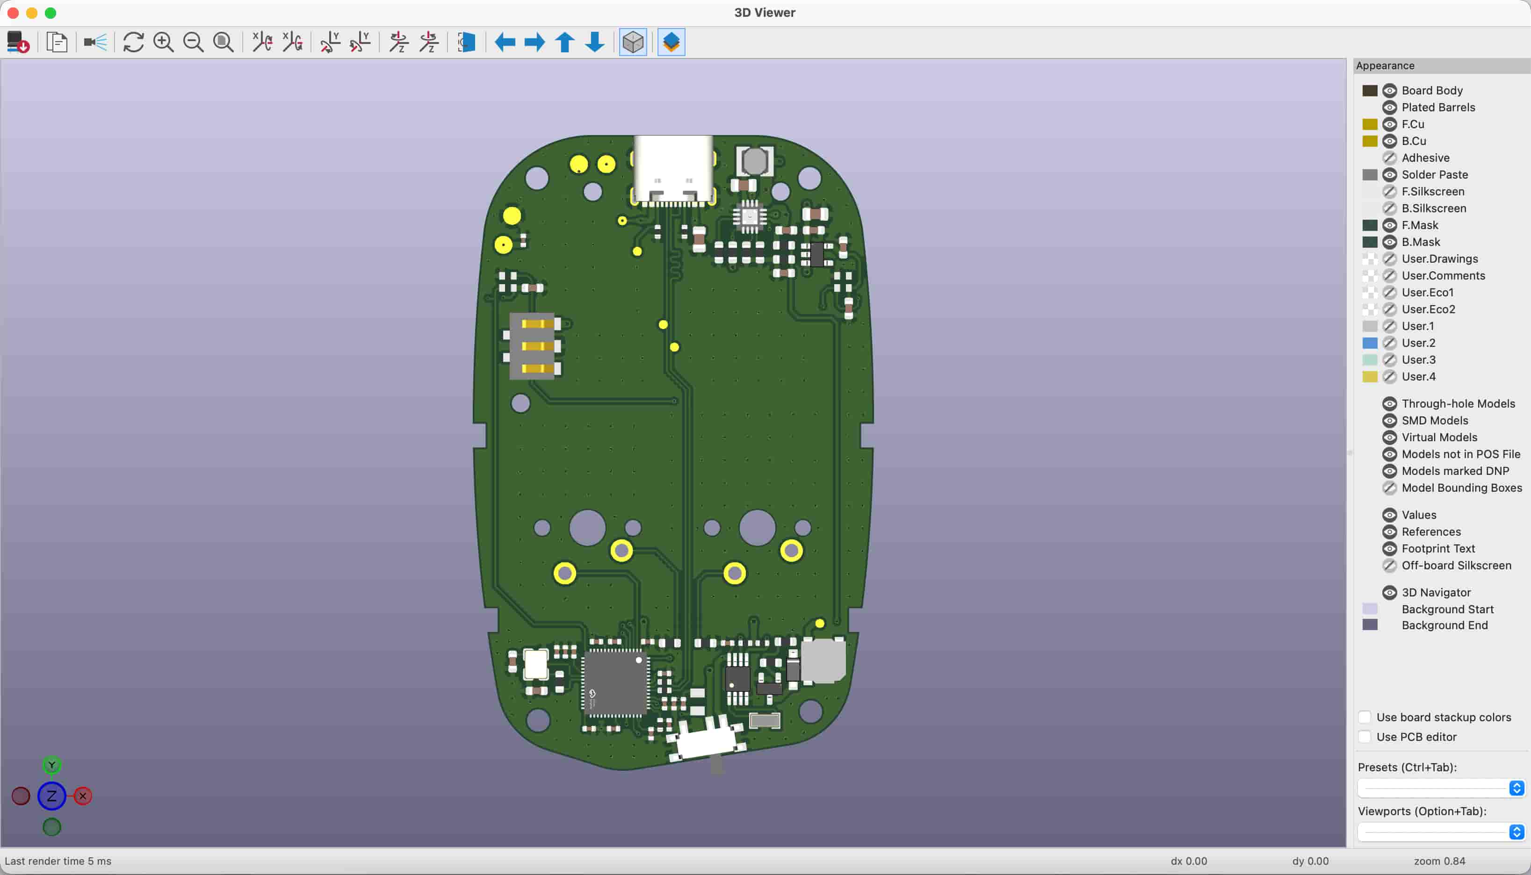Toggle the render raytracing icon
Screen dimensions: 1531x875
pyautogui.click(x=95, y=42)
